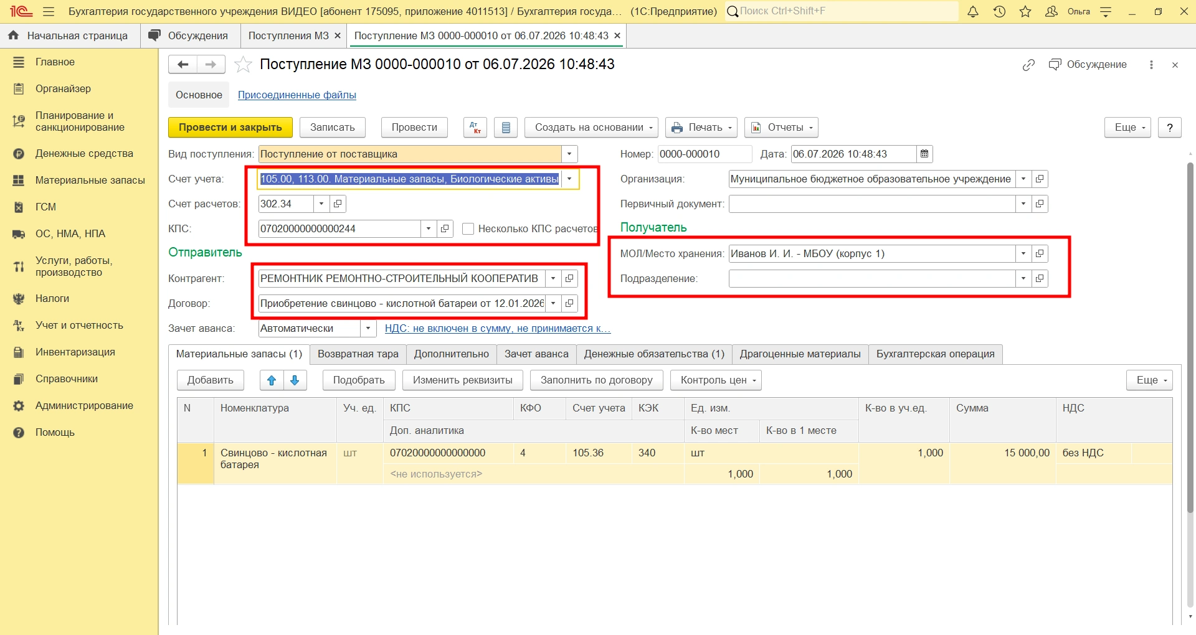1196x635 pixels.
Task: Open the notifications bell icon
Action: 973,11
